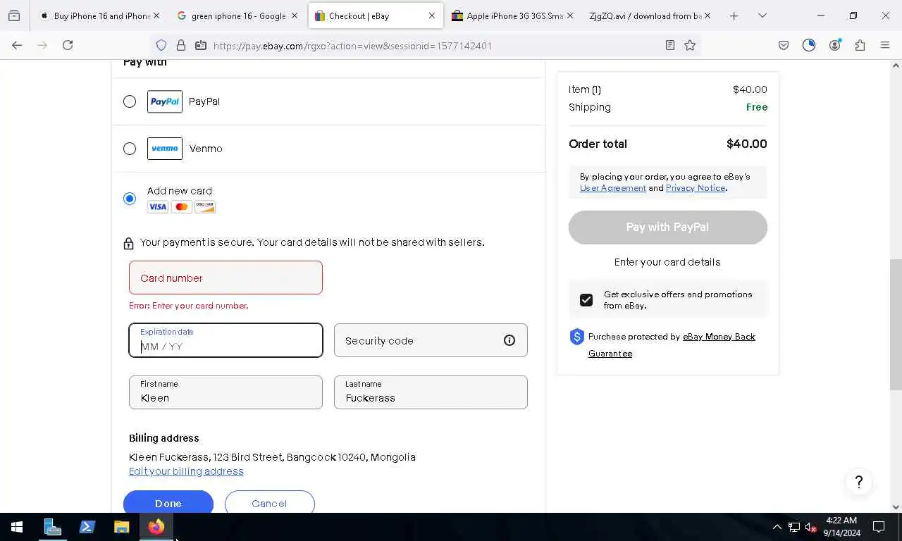Click the permissions icon beside the padlock
The height and width of the screenshot is (541, 902).
point(201,45)
